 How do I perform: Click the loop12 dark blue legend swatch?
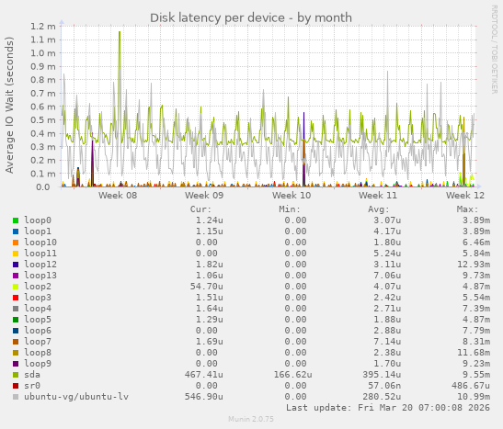[x=16, y=265]
